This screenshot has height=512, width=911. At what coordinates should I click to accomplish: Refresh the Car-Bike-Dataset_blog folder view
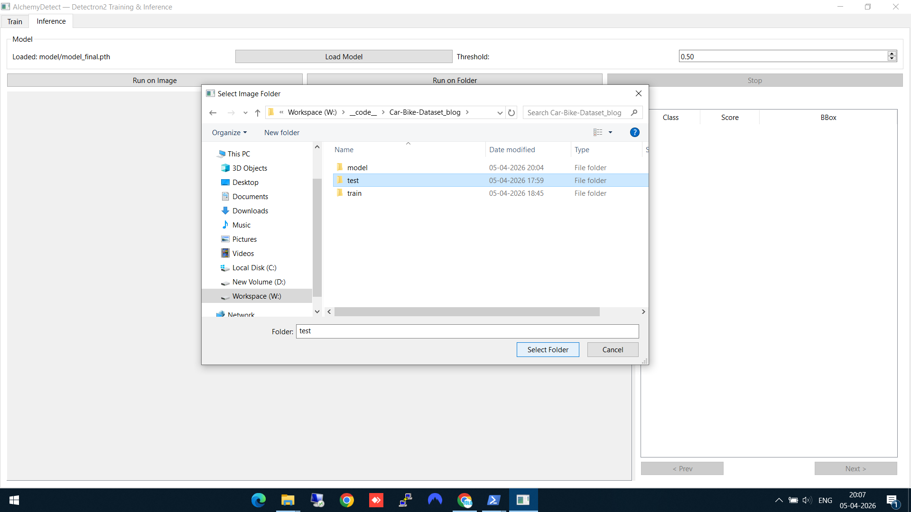[x=511, y=112]
